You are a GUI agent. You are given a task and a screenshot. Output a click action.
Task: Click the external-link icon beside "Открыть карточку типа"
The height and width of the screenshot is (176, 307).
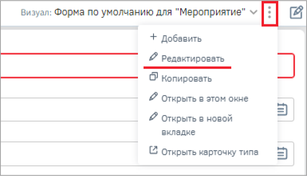[153, 150]
